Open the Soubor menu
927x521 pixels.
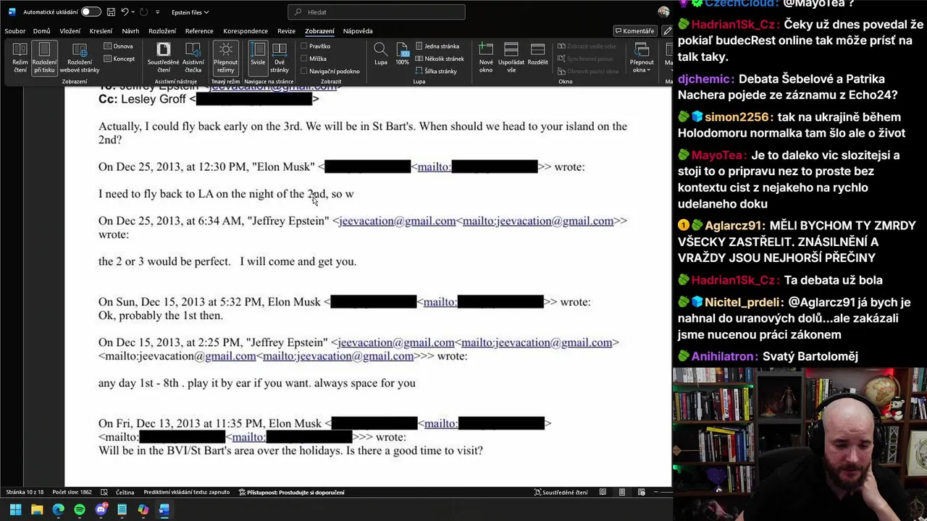[x=14, y=31]
